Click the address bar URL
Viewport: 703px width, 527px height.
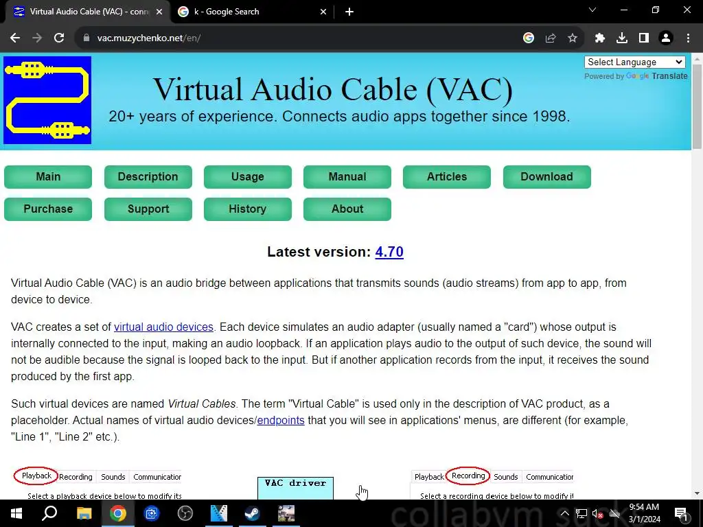[149, 38]
